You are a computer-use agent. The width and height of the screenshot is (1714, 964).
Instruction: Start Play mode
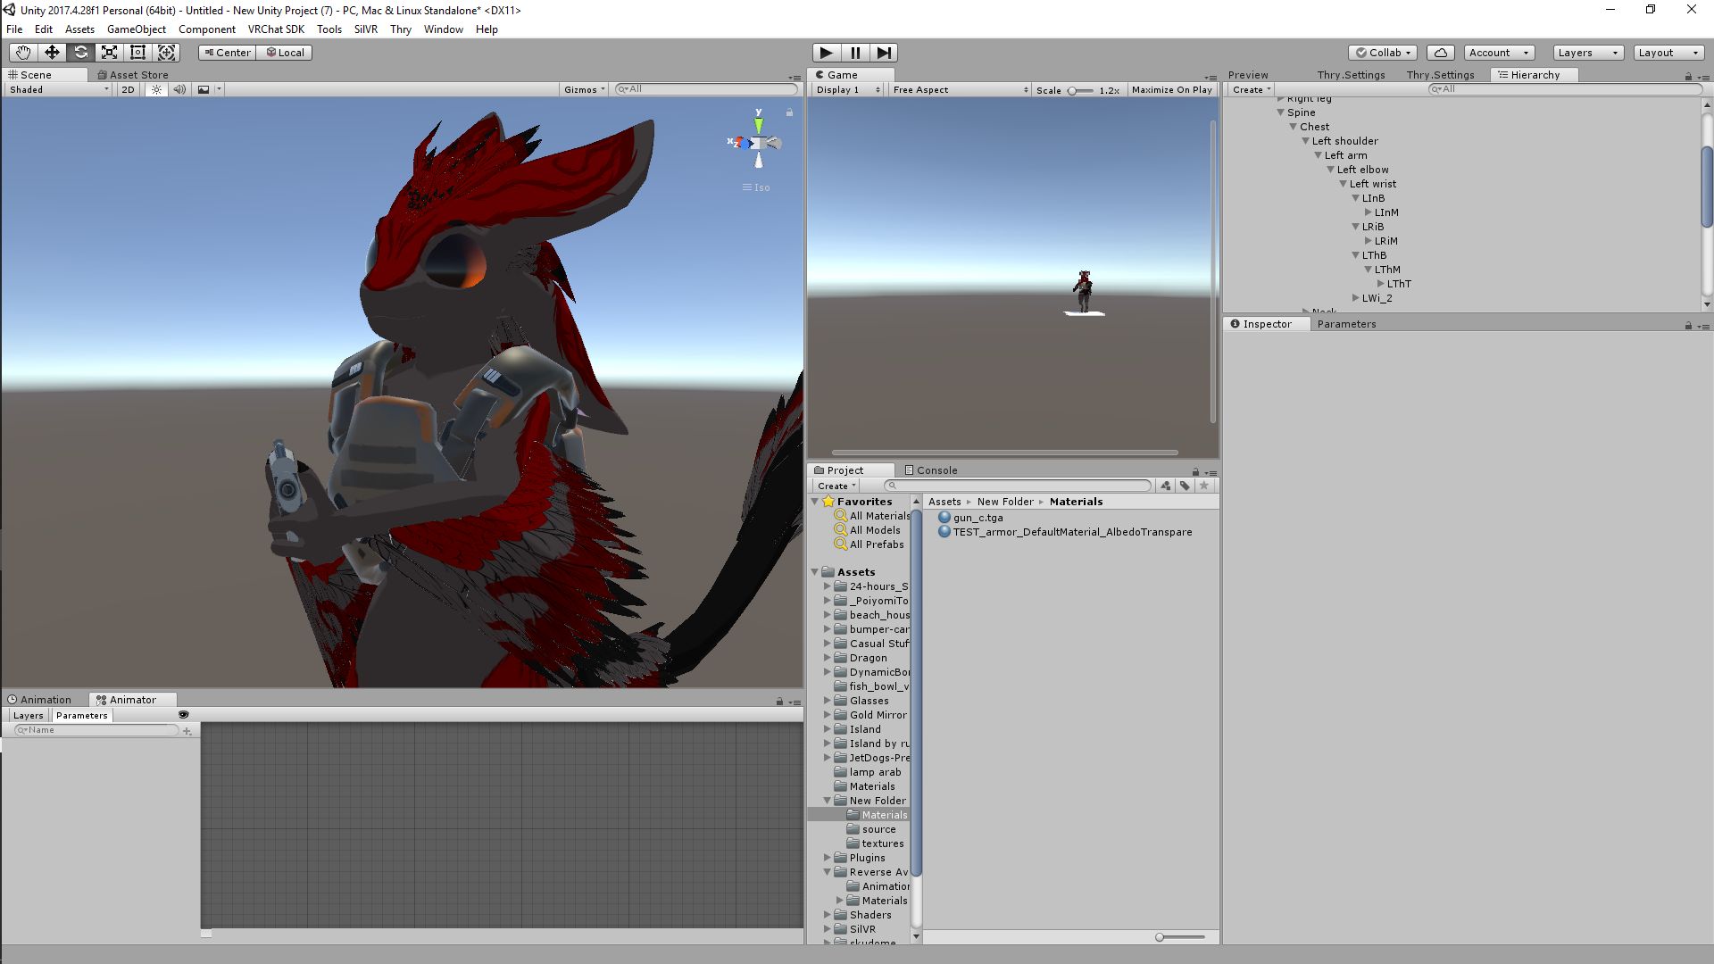click(827, 53)
